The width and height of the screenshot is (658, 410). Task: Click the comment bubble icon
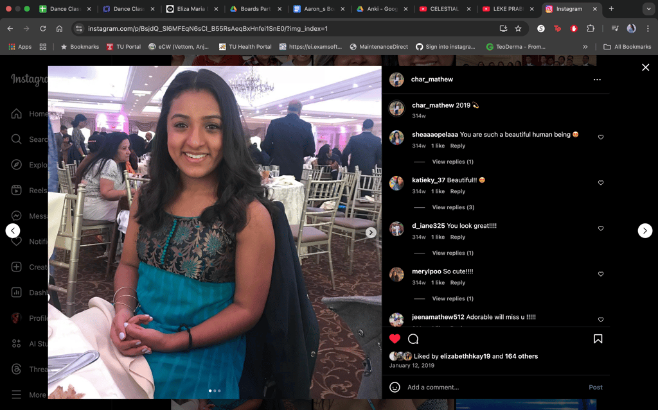coord(413,339)
